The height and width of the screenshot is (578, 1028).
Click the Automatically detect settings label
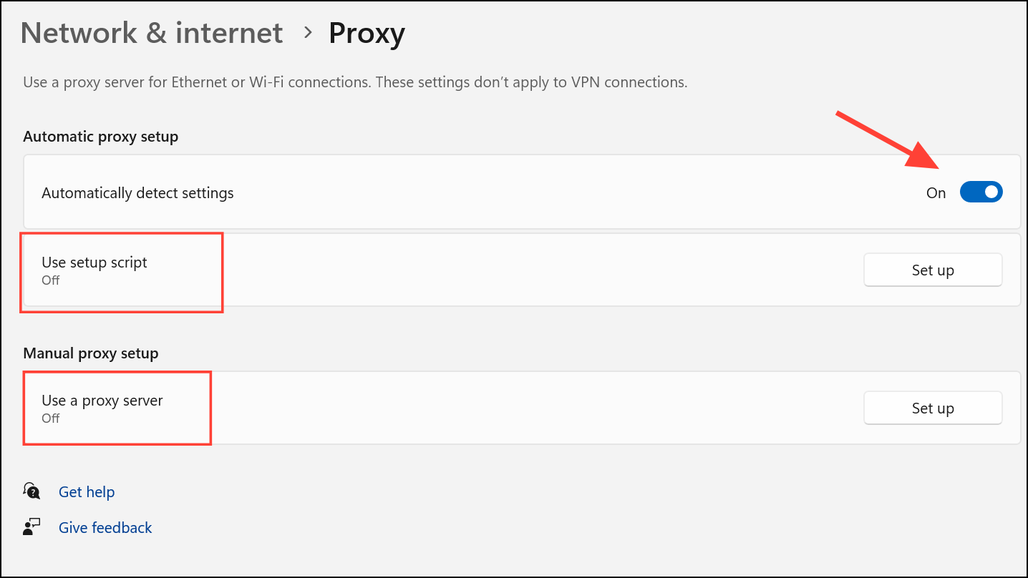click(137, 193)
